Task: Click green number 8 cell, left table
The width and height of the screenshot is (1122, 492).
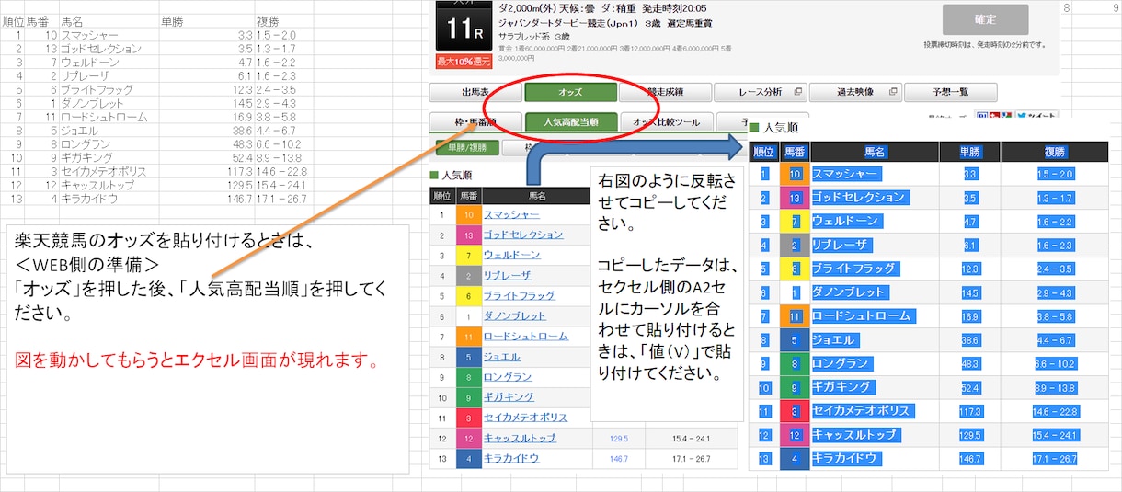Action: pyautogui.click(x=468, y=376)
